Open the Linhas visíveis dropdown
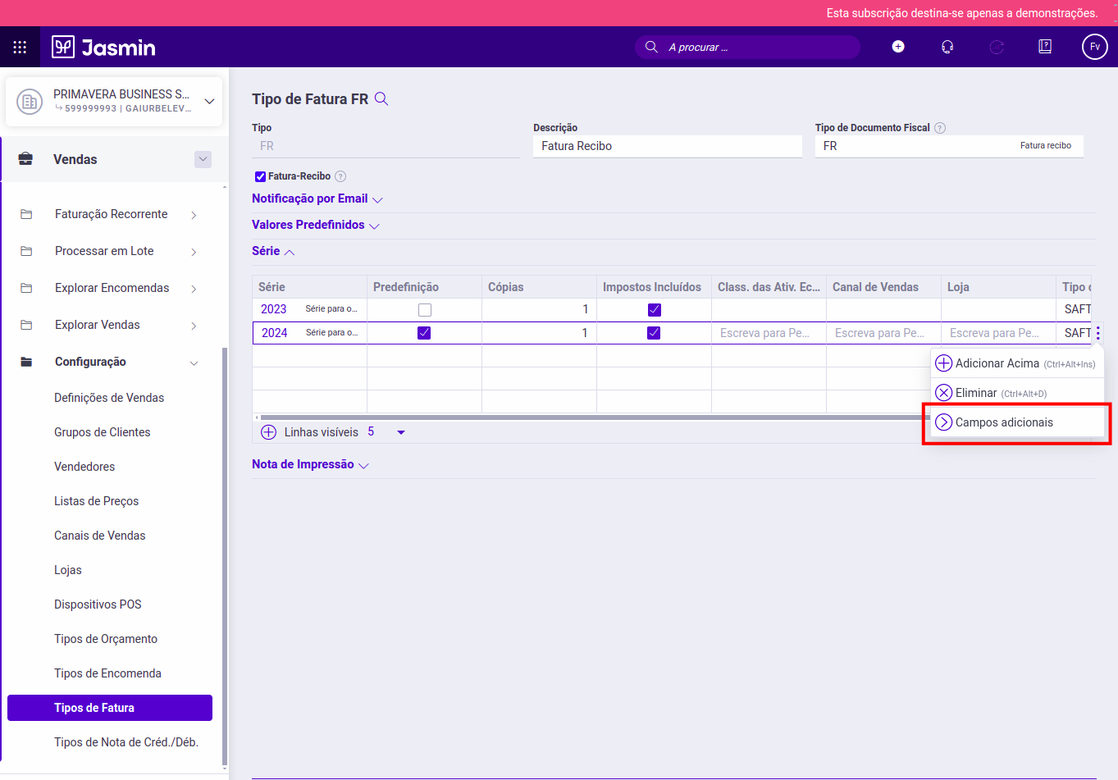The height and width of the screenshot is (780, 1118). [399, 431]
